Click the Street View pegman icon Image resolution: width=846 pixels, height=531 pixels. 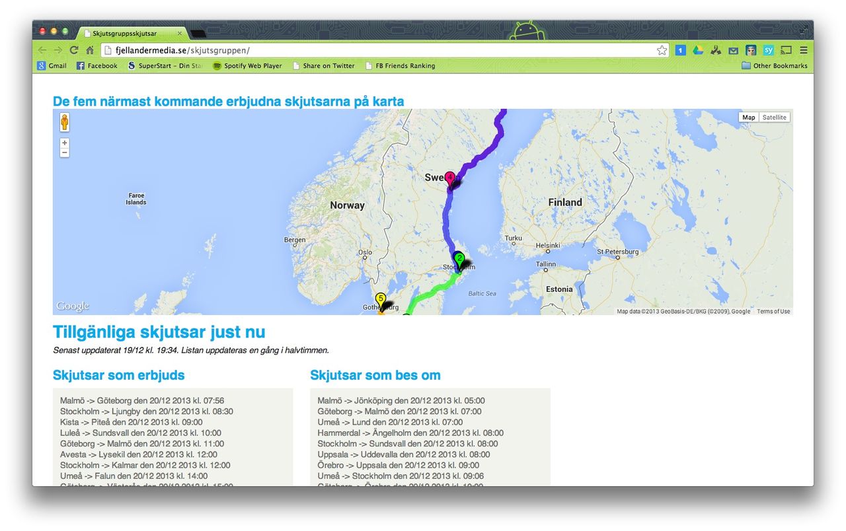(x=64, y=122)
